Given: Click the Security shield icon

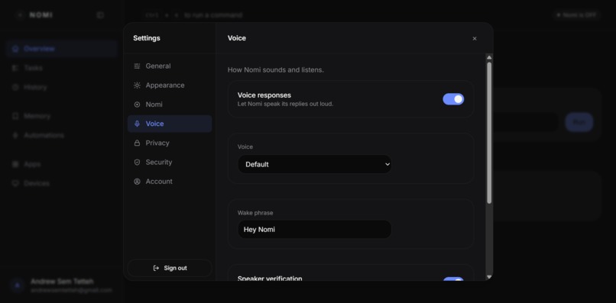Looking at the screenshot, I should coord(137,162).
